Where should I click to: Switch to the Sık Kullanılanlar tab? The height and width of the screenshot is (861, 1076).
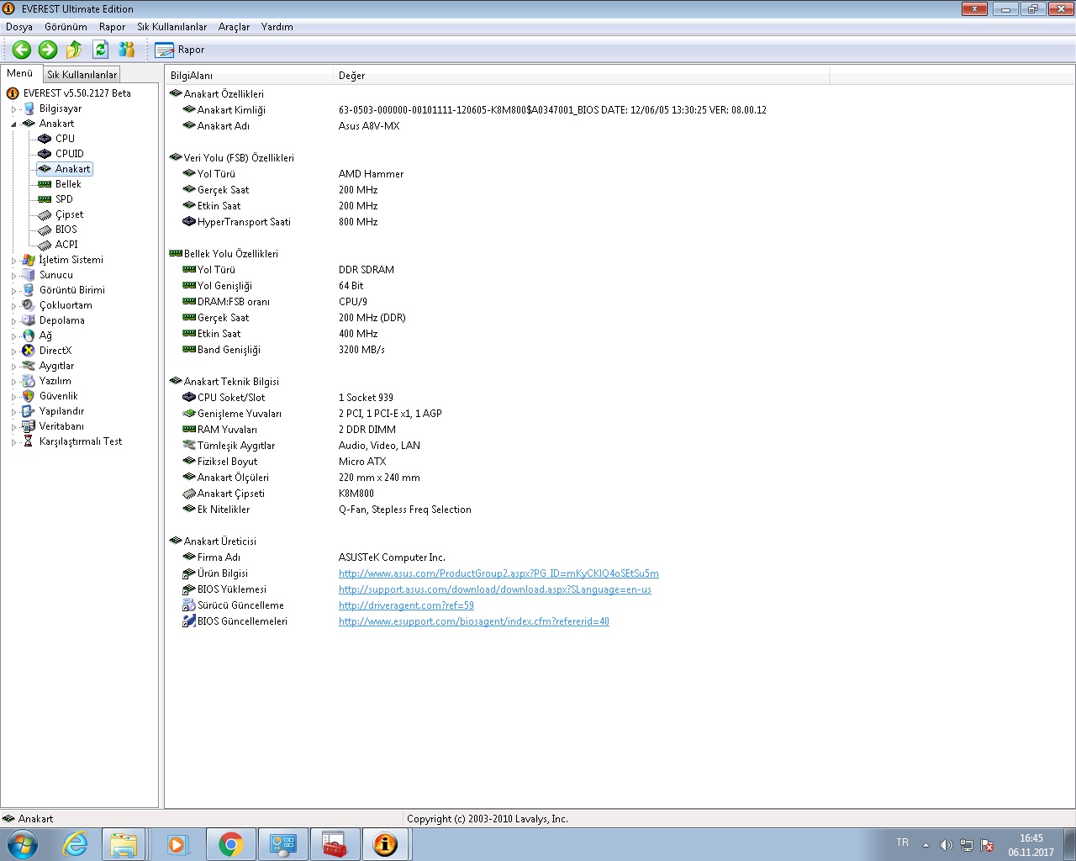(x=82, y=74)
